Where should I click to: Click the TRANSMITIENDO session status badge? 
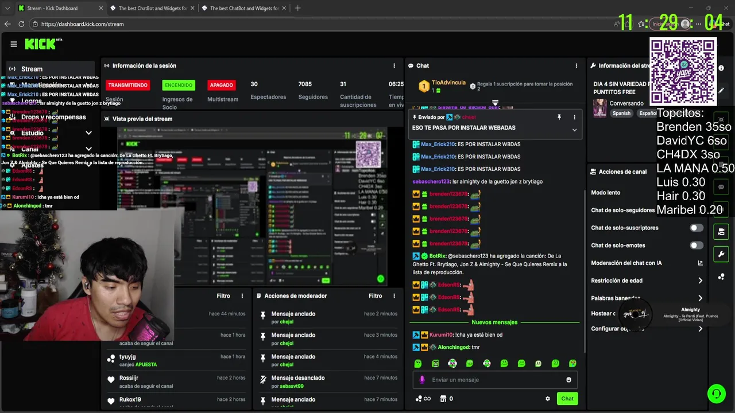coord(128,85)
